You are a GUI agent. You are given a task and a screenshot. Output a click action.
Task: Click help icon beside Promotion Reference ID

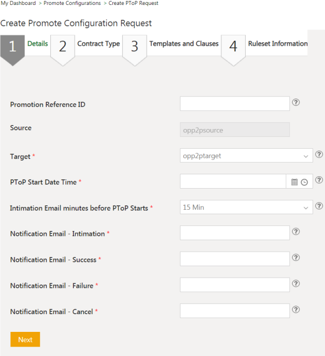click(296, 102)
